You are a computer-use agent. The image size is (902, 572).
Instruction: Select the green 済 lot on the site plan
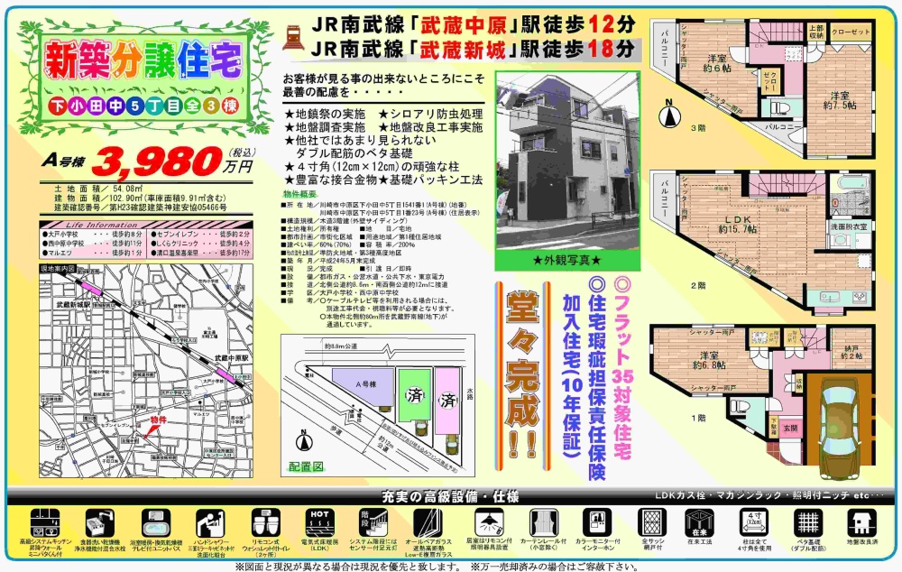point(415,395)
